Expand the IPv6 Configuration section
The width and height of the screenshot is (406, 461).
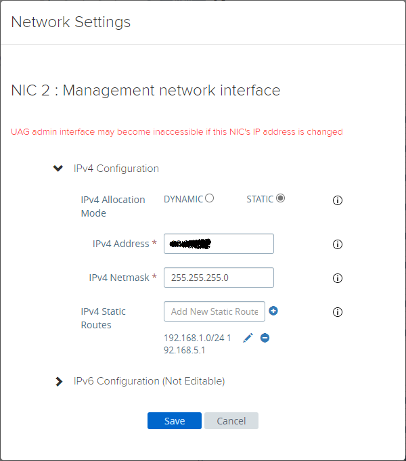[58, 381]
